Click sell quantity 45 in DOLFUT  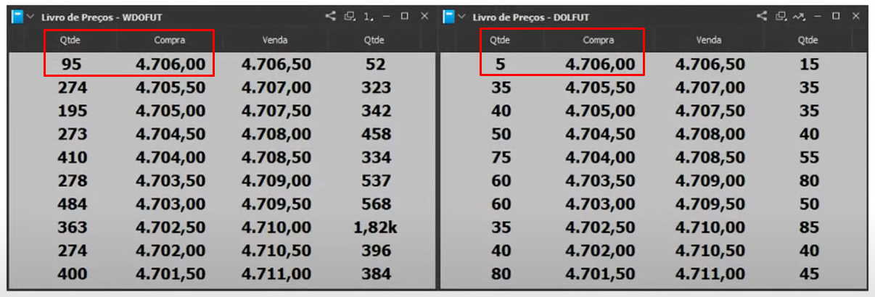809,274
